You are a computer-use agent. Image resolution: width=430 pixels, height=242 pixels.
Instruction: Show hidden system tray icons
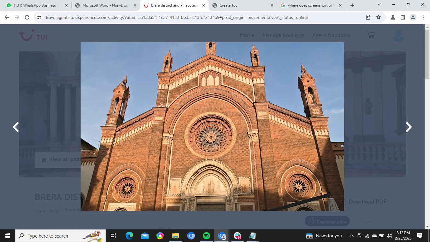click(x=351, y=236)
